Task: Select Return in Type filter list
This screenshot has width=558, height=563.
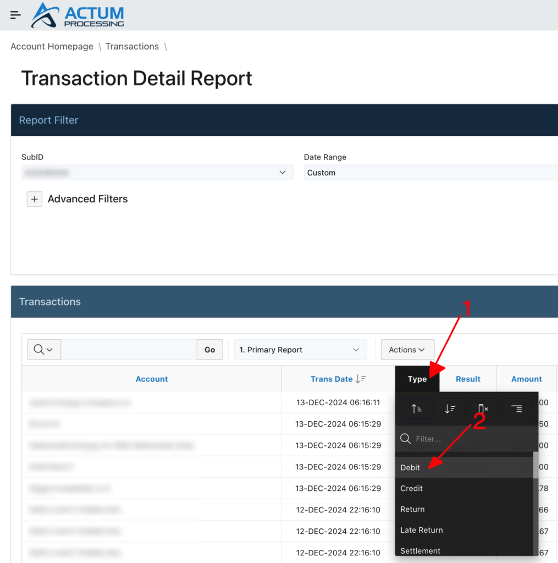Action: (x=465, y=509)
